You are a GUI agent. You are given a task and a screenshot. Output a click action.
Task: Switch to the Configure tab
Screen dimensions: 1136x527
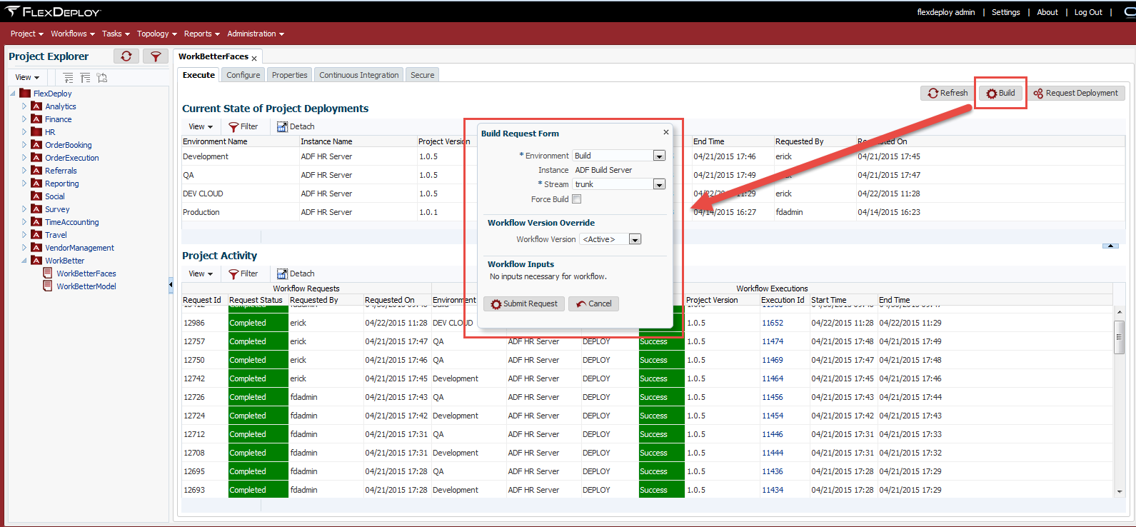pyautogui.click(x=243, y=75)
